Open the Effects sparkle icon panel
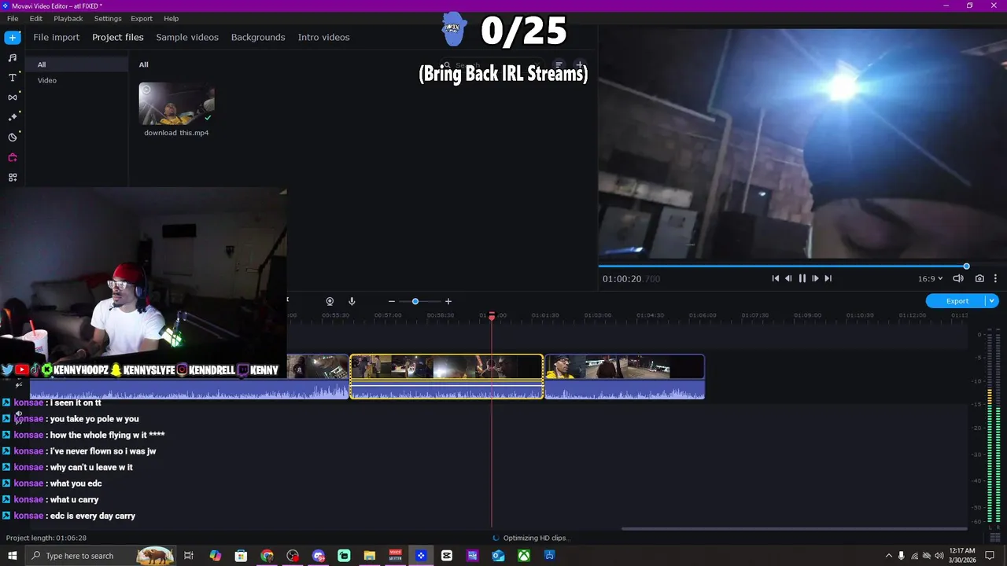The image size is (1007, 566). 13,117
